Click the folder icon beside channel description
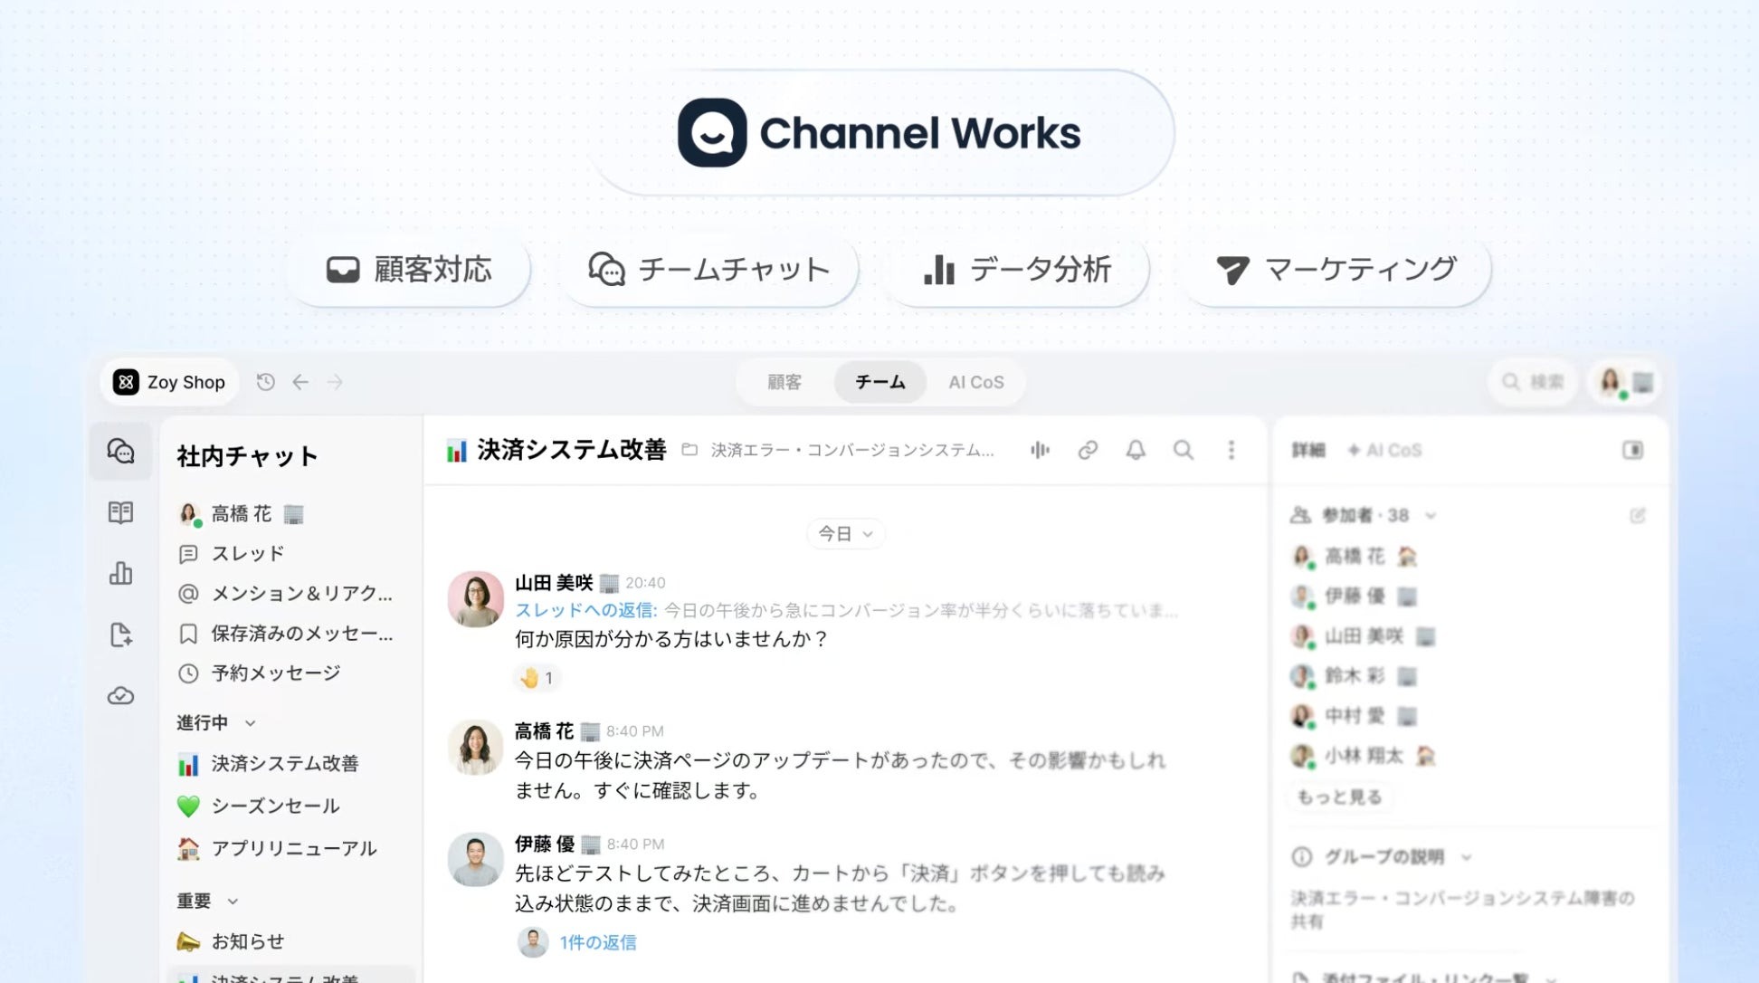The height and width of the screenshot is (983, 1759). click(689, 450)
